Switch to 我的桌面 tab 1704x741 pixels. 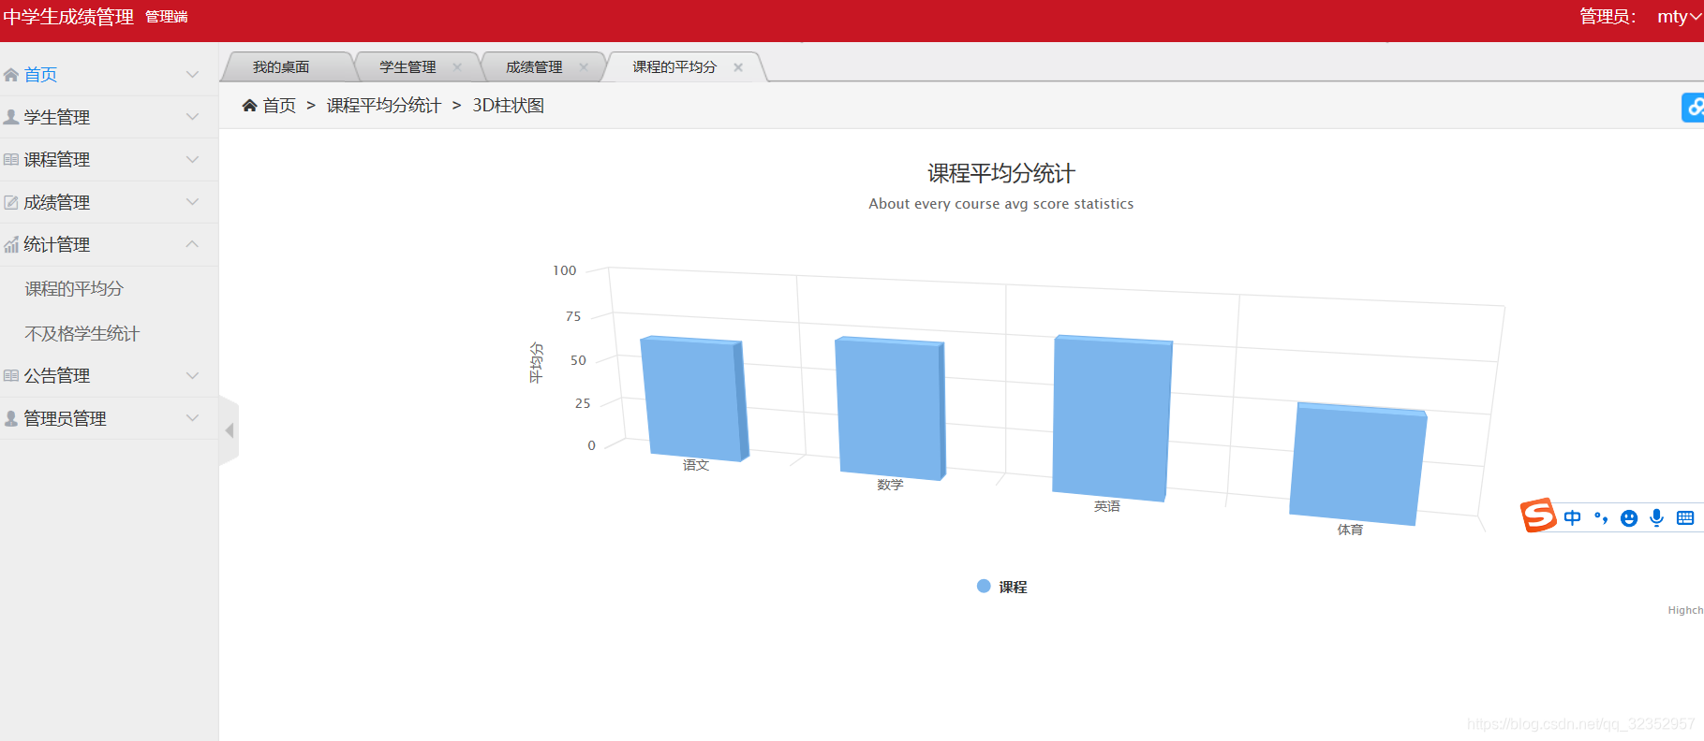(281, 67)
